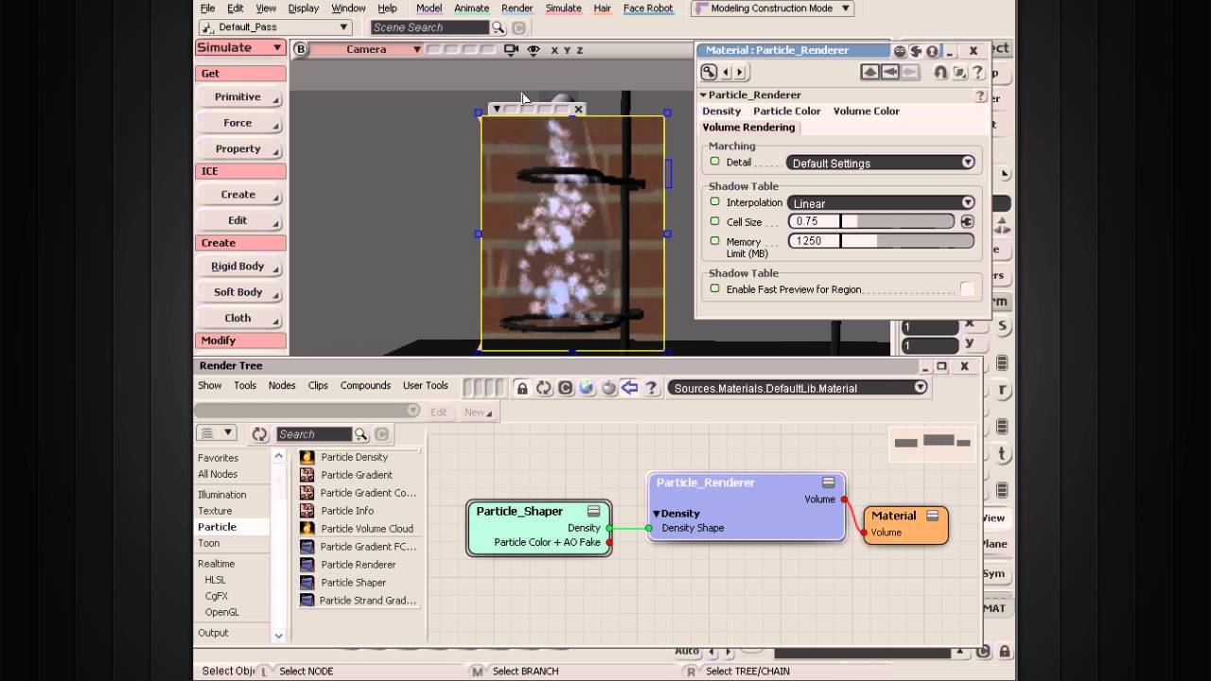Click the help question mark in Material panel toolbar
Screen dimensions: 1211x681
pyautogui.click(x=977, y=72)
